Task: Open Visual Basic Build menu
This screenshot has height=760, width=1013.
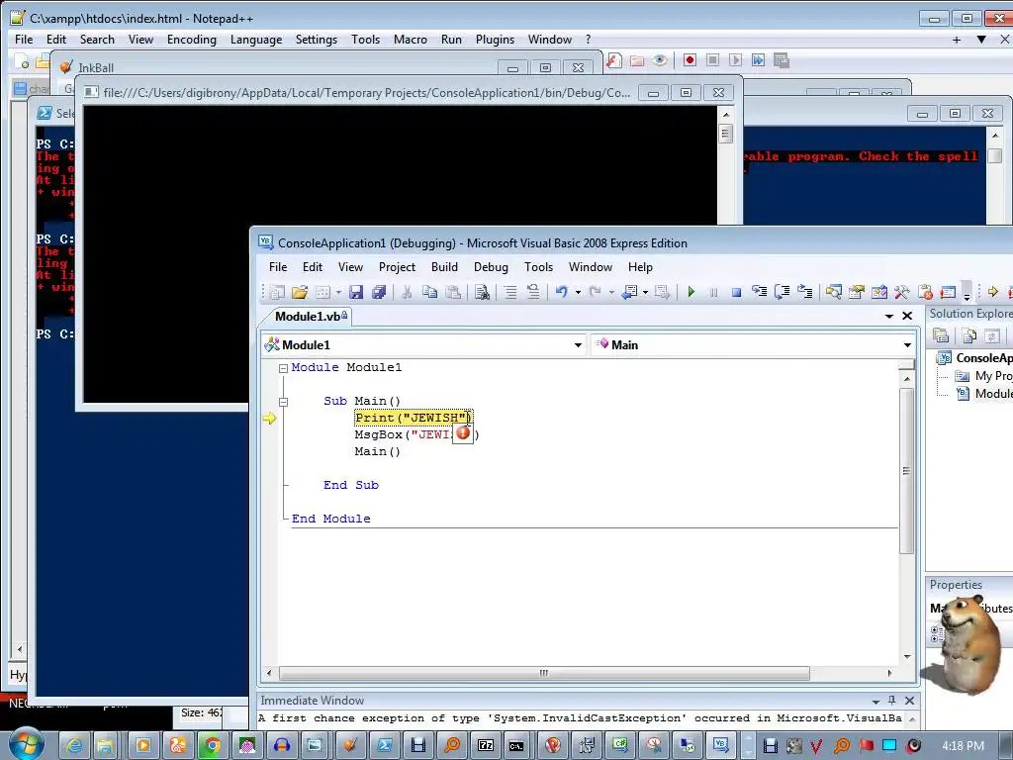Action: (x=444, y=267)
